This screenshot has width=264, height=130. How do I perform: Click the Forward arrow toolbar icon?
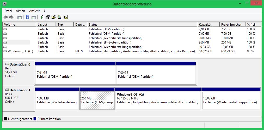click(11, 17)
